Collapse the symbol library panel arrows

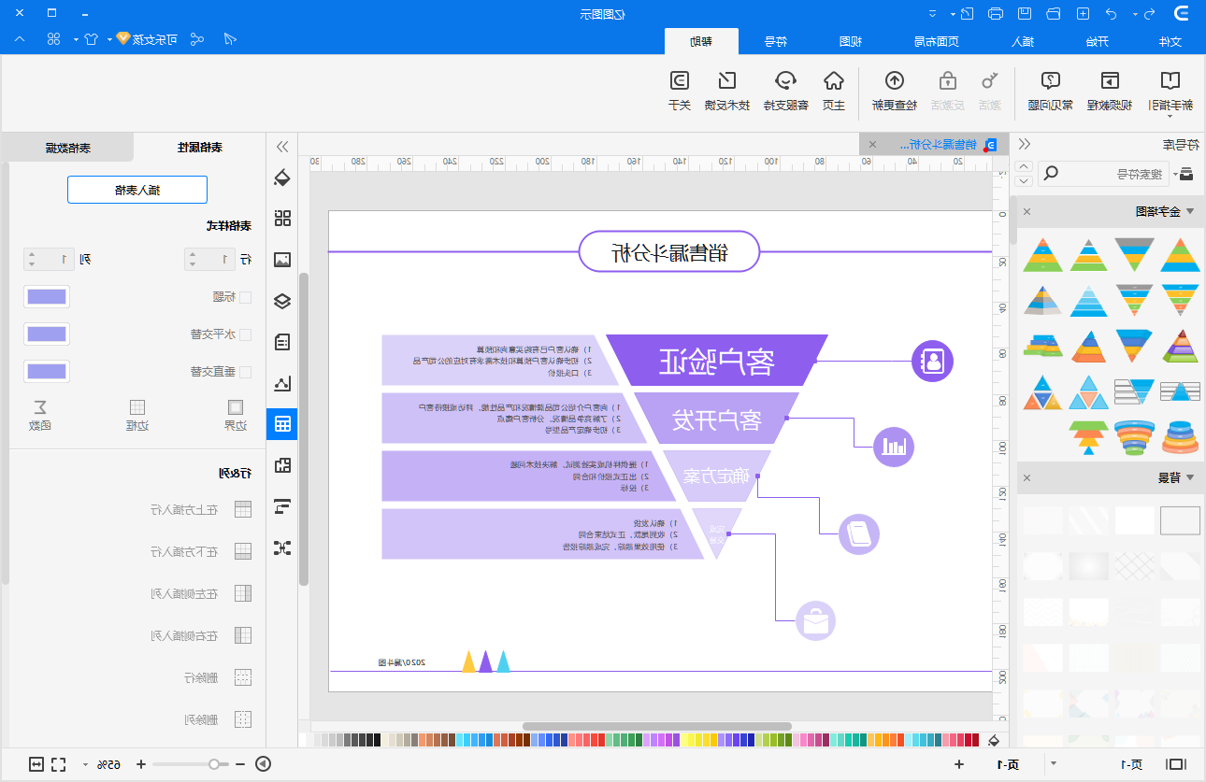coord(1025,144)
